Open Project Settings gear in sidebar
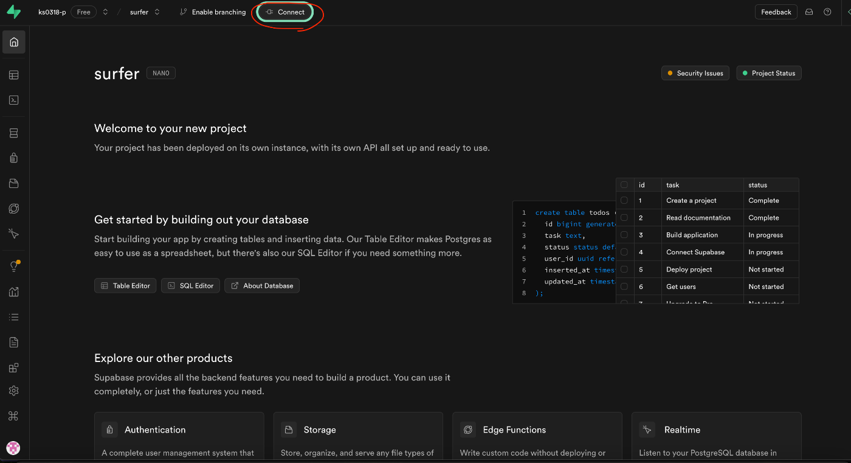Image resolution: width=851 pixels, height=463 pixels. (x=14, y=391)
